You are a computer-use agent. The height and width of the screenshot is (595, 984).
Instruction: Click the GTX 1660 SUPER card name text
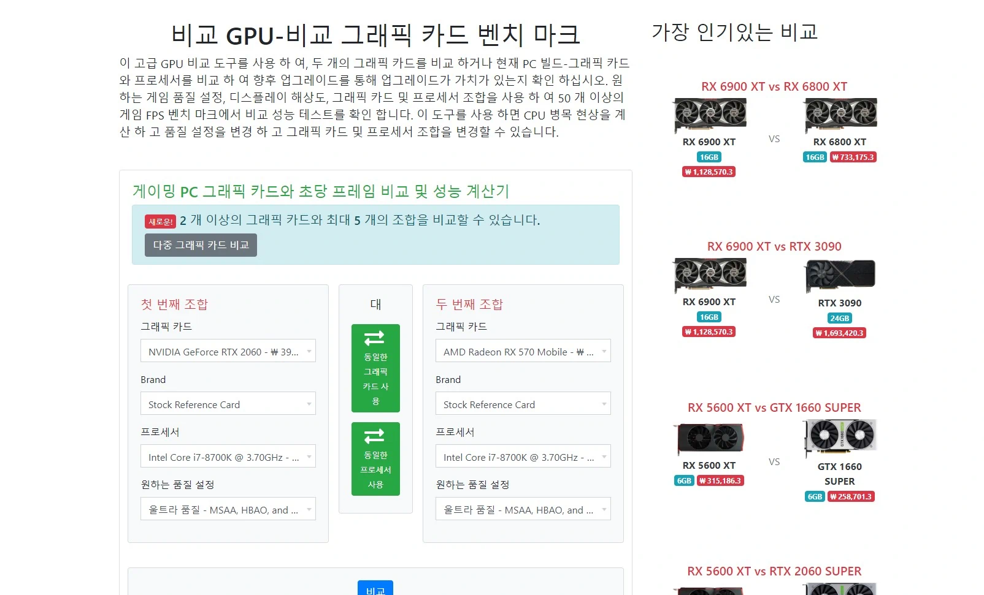(840, 474)
